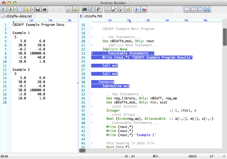Viewport: 227px width, 159px height.
Task: Click the New Project icon
Action: (3, 10)
